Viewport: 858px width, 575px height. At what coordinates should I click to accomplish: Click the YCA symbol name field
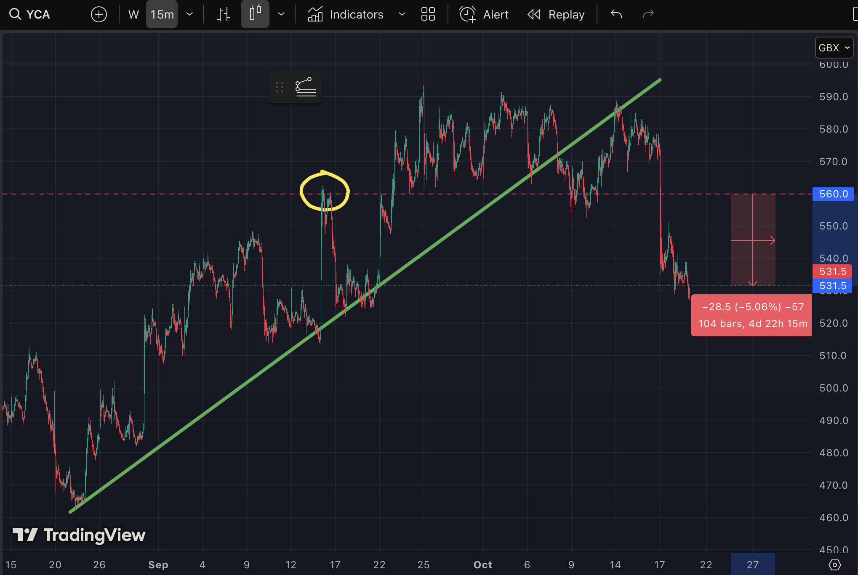click(x=38, y=14)
